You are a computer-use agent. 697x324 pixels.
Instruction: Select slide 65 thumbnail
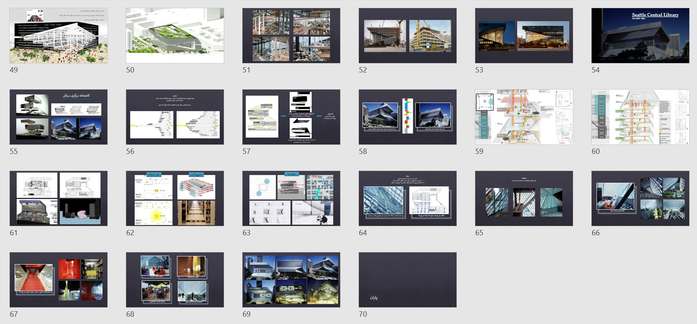[x=524, y=198]
